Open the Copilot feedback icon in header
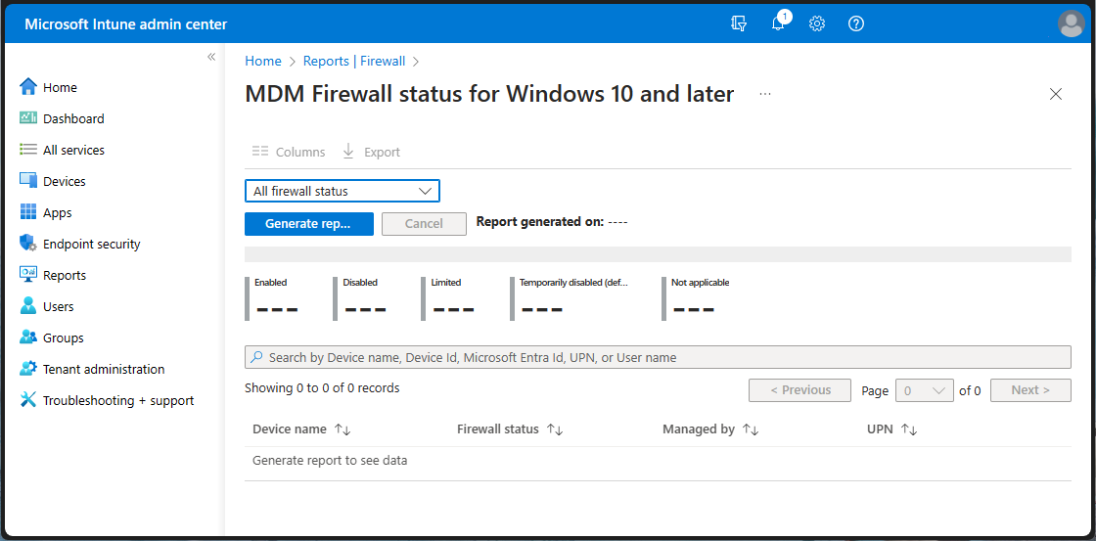Screen dimensions: 1096x541 click(739, 23)
